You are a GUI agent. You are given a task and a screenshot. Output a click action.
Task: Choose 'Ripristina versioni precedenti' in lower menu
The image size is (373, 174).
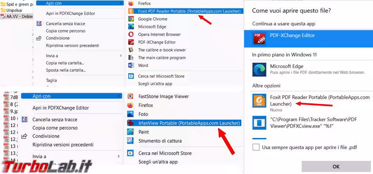(x=63, y=144)
